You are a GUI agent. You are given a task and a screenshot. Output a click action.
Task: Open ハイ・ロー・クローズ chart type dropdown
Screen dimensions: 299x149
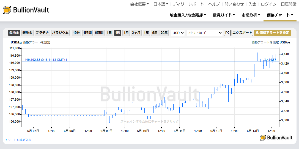point(205,33)
